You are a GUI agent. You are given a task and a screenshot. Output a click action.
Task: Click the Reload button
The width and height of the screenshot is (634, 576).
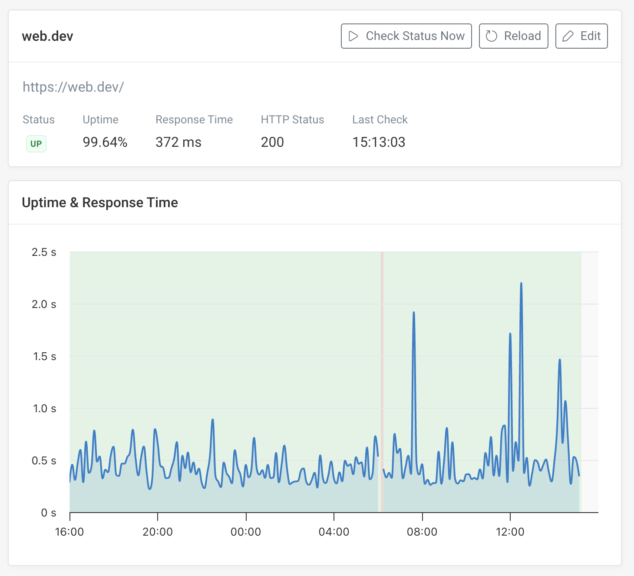tap(513, 36)
